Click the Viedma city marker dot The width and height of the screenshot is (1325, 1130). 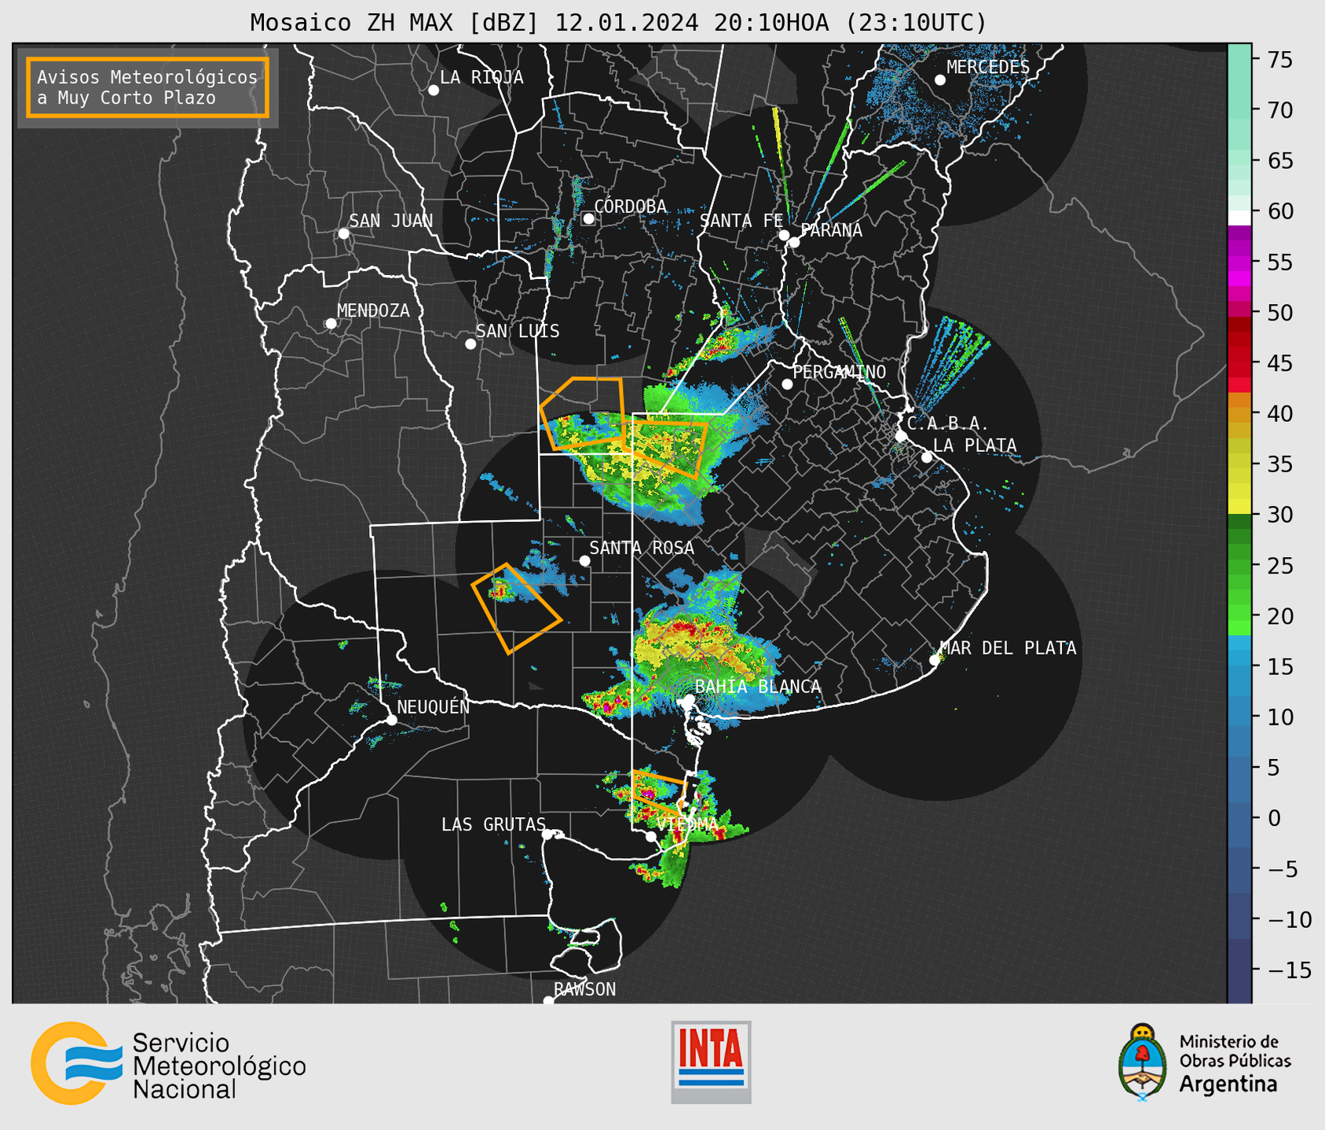651,836
